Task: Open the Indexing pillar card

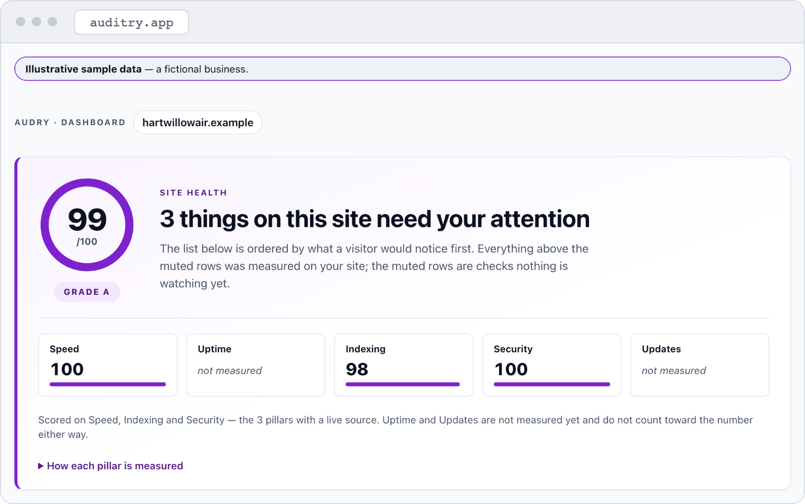Action: click(x=404, y=365)
